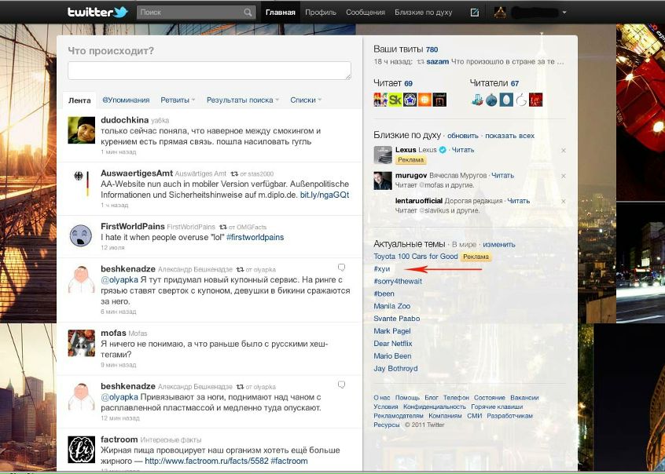Screen dimensions: 665x474
Task: Dismiss the Lexus suggestion with its X
Action: pyautogui.click(x=564, y=150)
